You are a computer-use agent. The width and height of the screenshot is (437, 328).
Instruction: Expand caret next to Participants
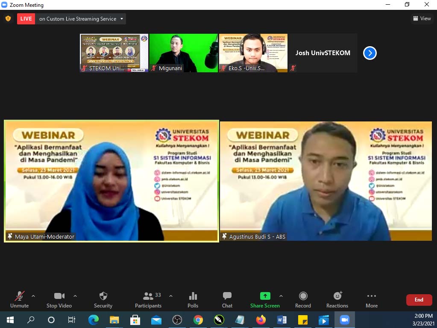171,296
